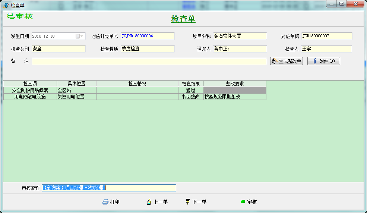Screen dimensions: 367x213
Task: Click the 整改要求 column header
Action: pyautogui.click(x=235, y=84)
